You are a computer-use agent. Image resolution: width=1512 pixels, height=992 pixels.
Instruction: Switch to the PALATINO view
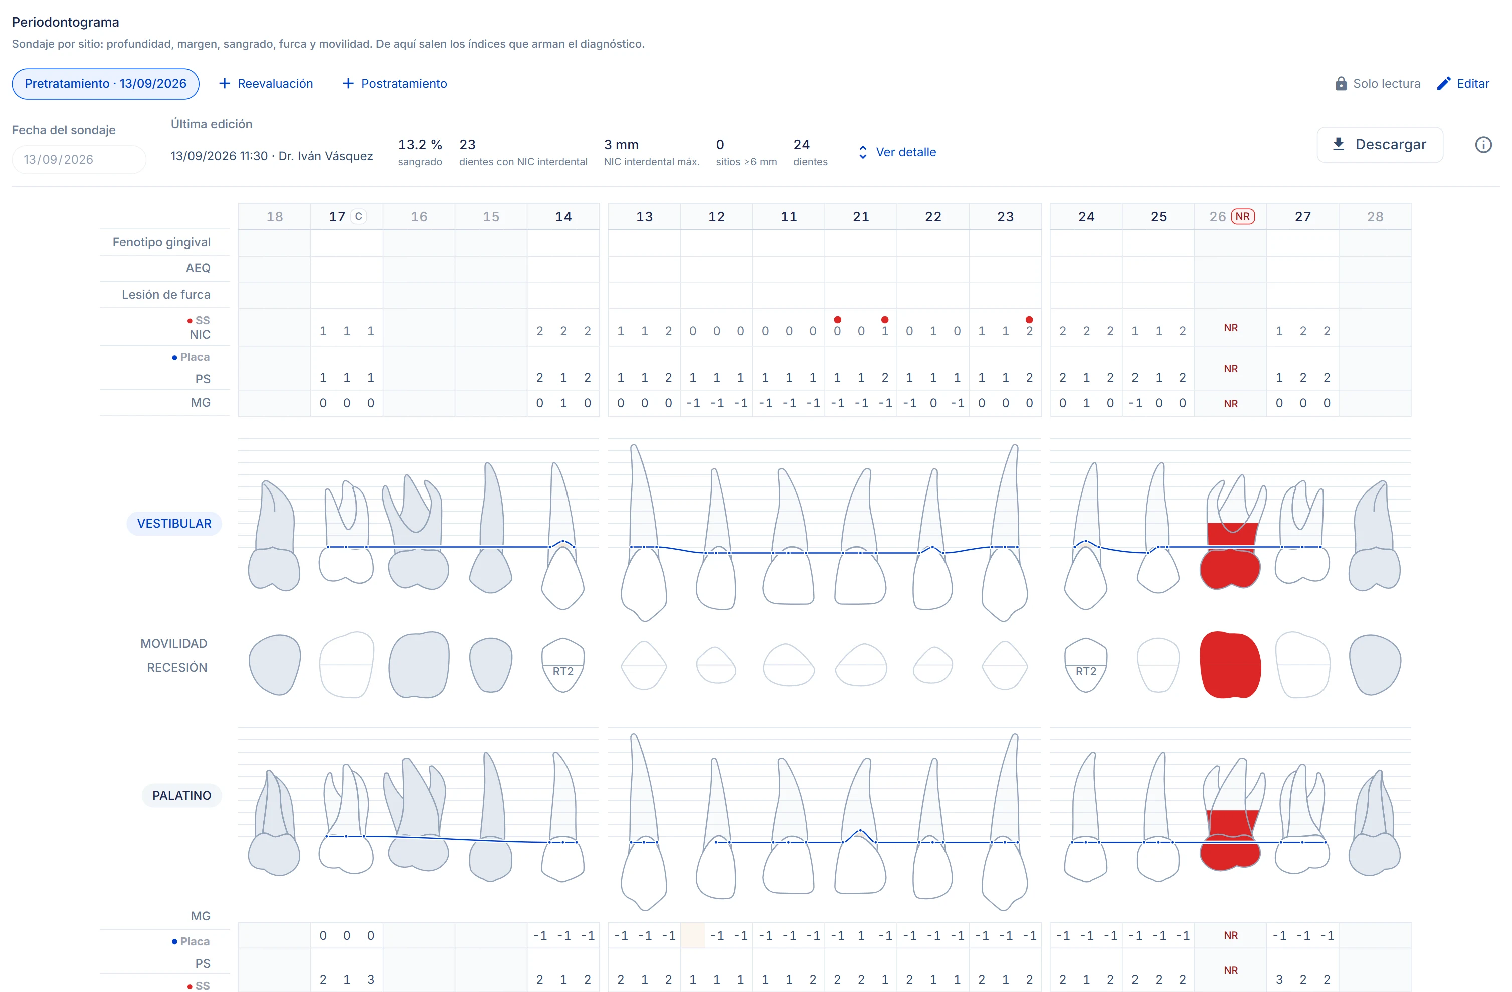[181, 795]
